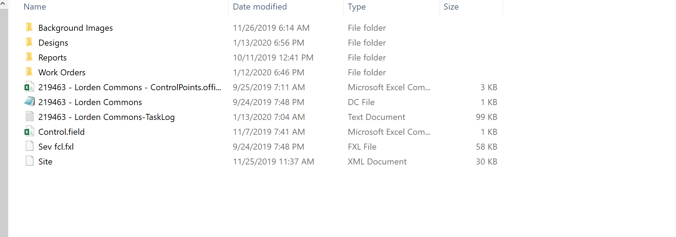This screenshot has height=237, width=676.
Task: Click the DC File icon for 219463 - Lorden Commons
Action: 29,102
